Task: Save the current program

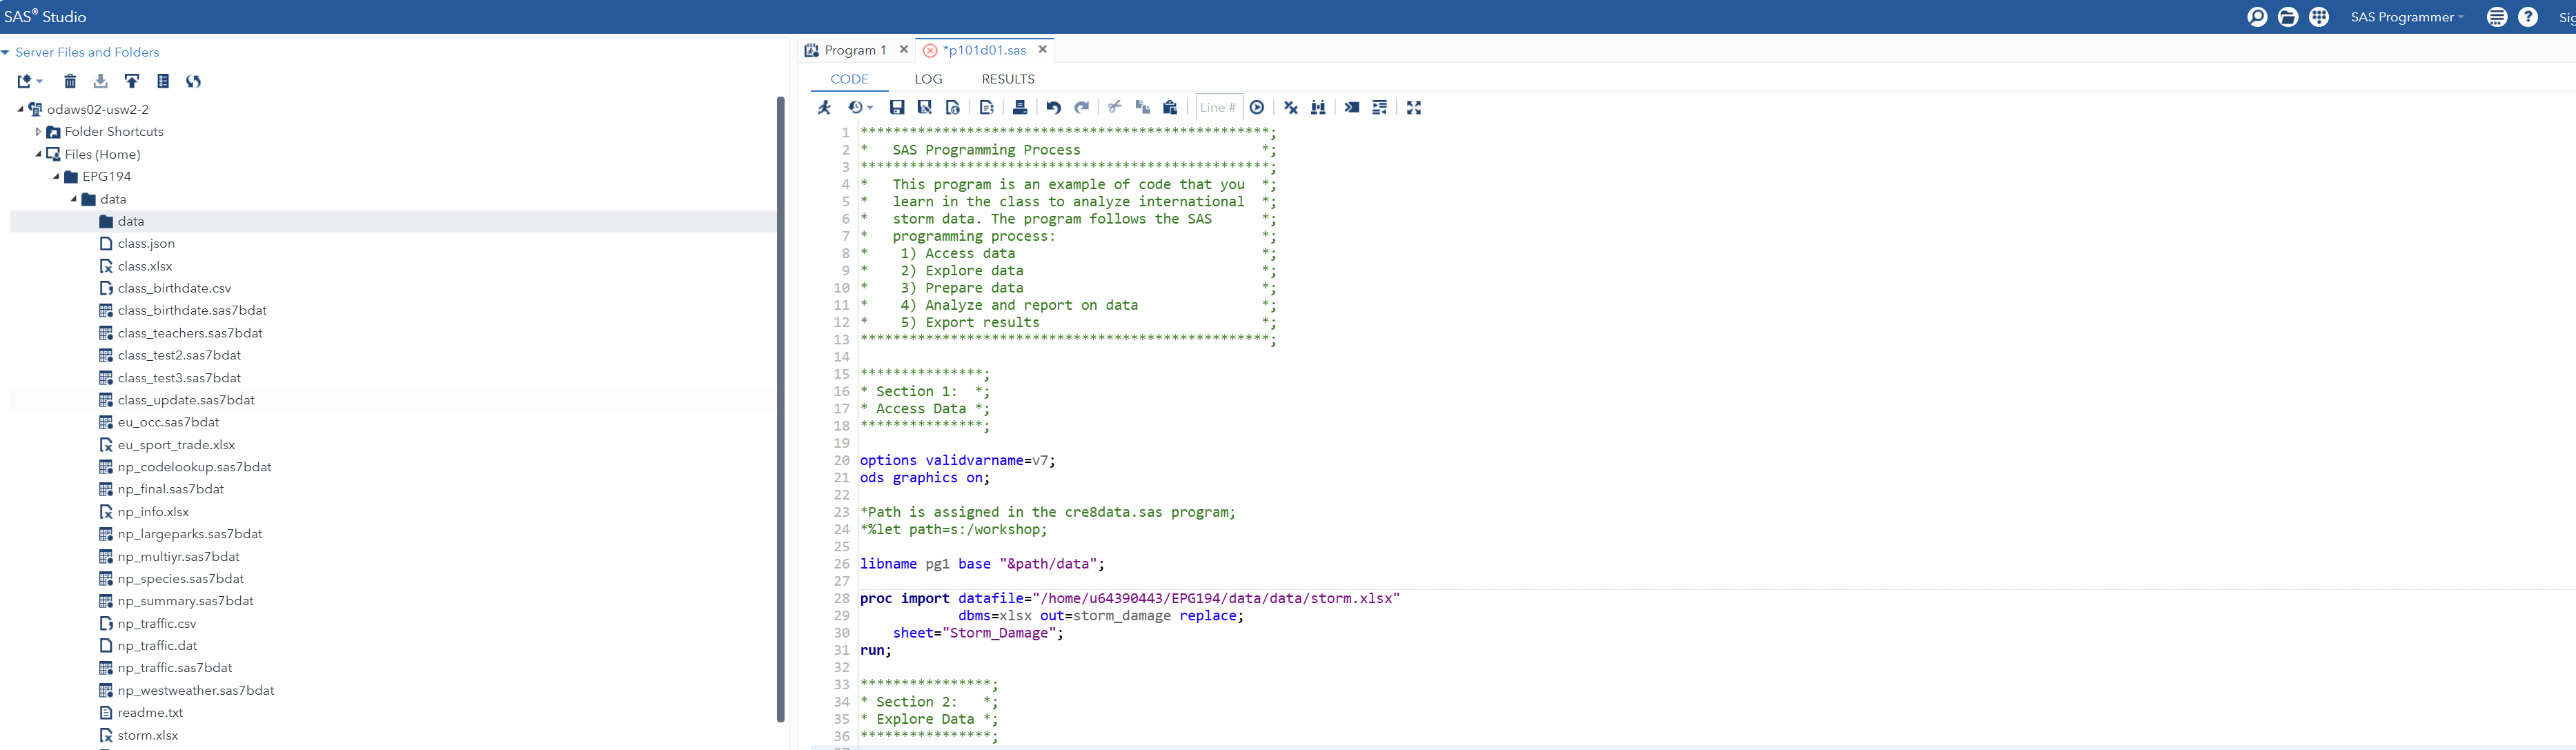Action: (x=897, y=107)
